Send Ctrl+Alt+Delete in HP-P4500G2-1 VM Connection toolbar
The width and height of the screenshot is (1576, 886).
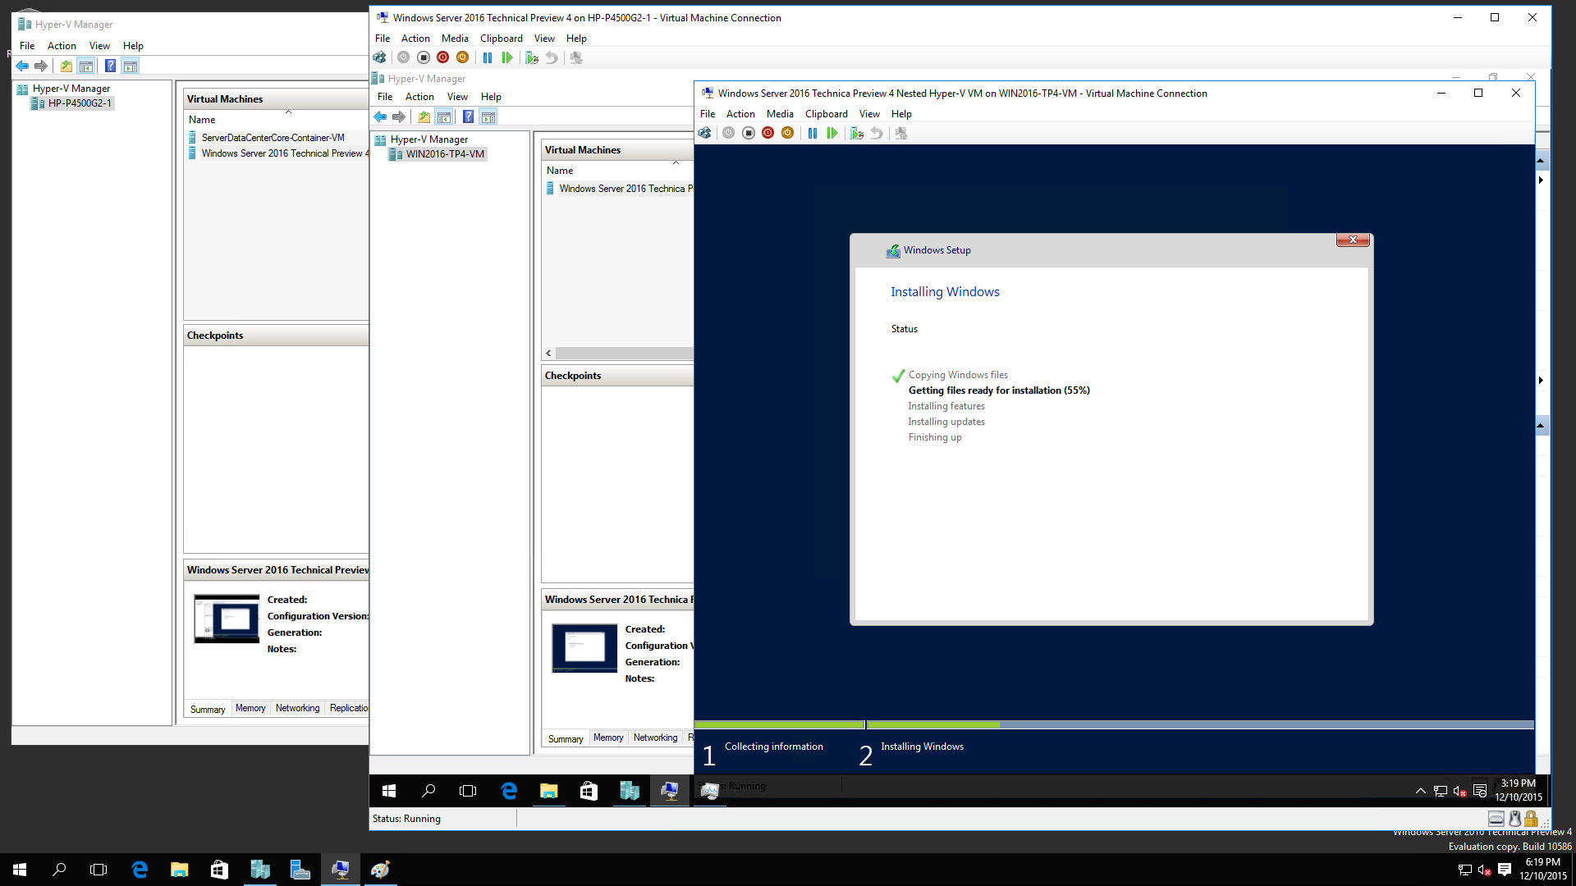(379, 57)
